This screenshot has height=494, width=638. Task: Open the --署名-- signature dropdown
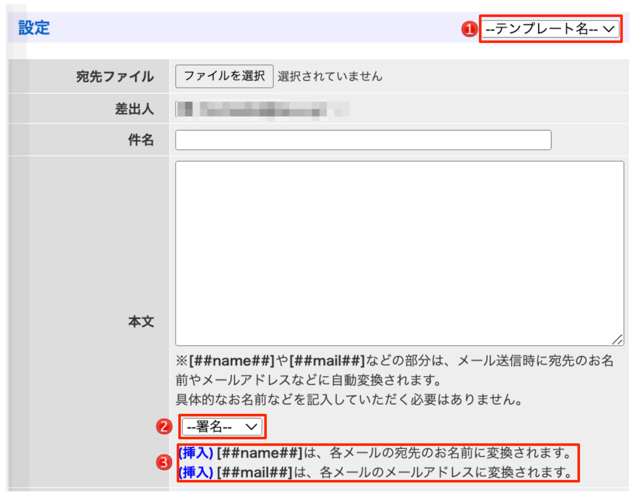coord(217,426)
